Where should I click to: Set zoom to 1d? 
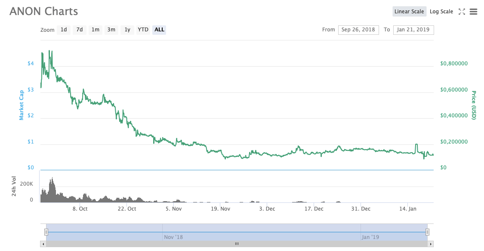(64, 30)
